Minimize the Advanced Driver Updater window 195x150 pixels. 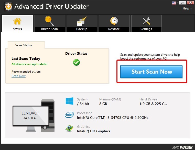(x=183, y=3)
